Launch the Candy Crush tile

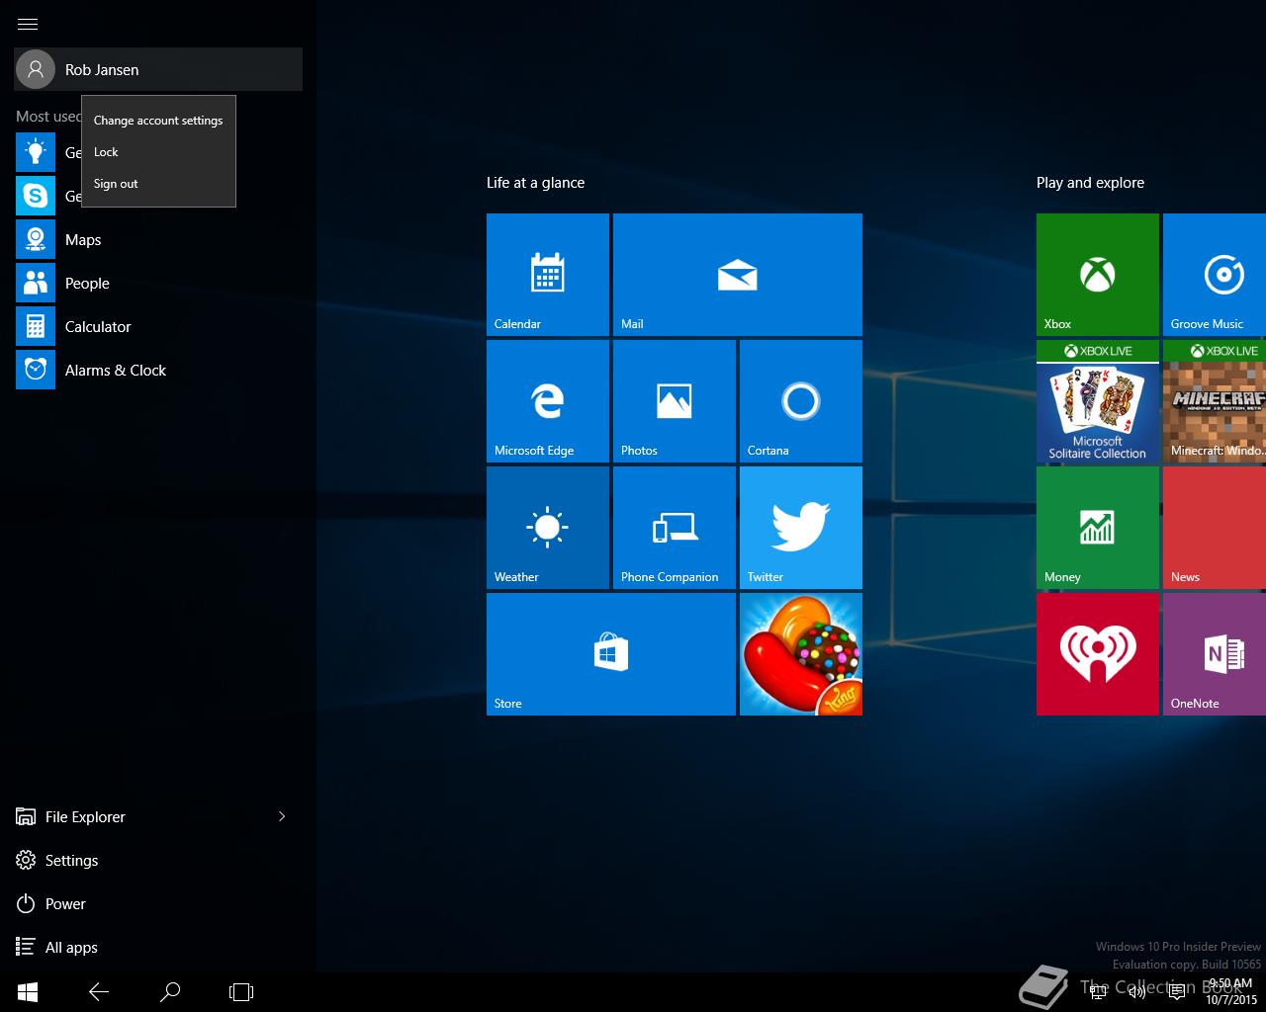click(x=801, y=654)
